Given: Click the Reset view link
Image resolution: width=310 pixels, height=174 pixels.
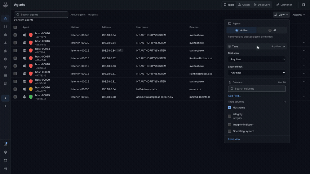Looking at the screenshot, I should pyautogui.click(x=234, y=139).
